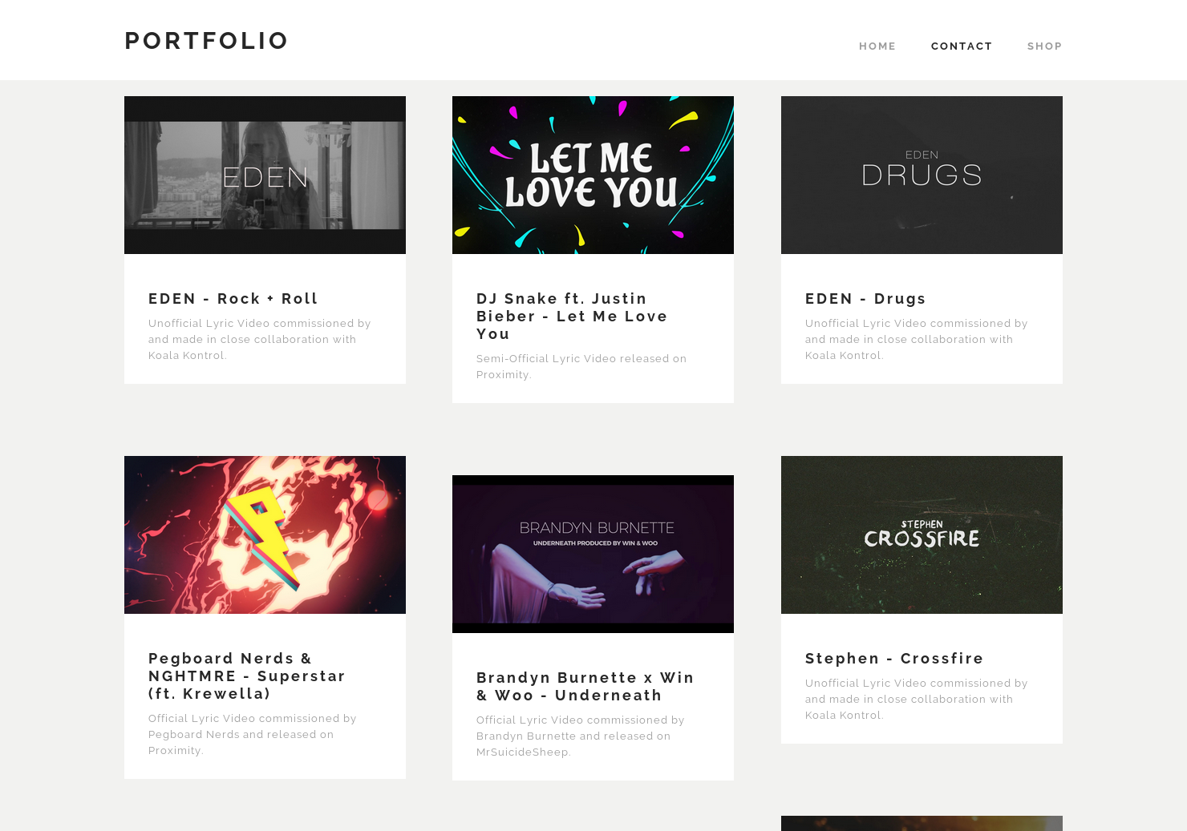Click the MrSuicideSheep description text
Viewport: 1187px width, 831px height.
(581, 736)
